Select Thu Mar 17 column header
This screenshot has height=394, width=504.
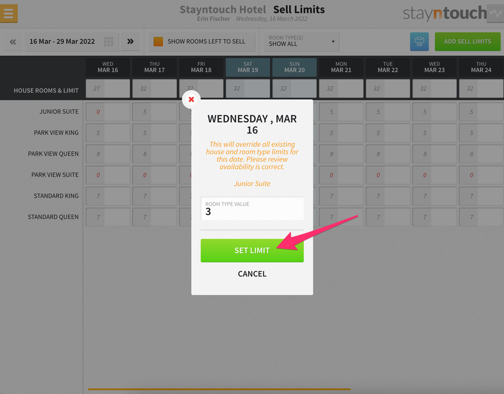click(x=154, y=67)
